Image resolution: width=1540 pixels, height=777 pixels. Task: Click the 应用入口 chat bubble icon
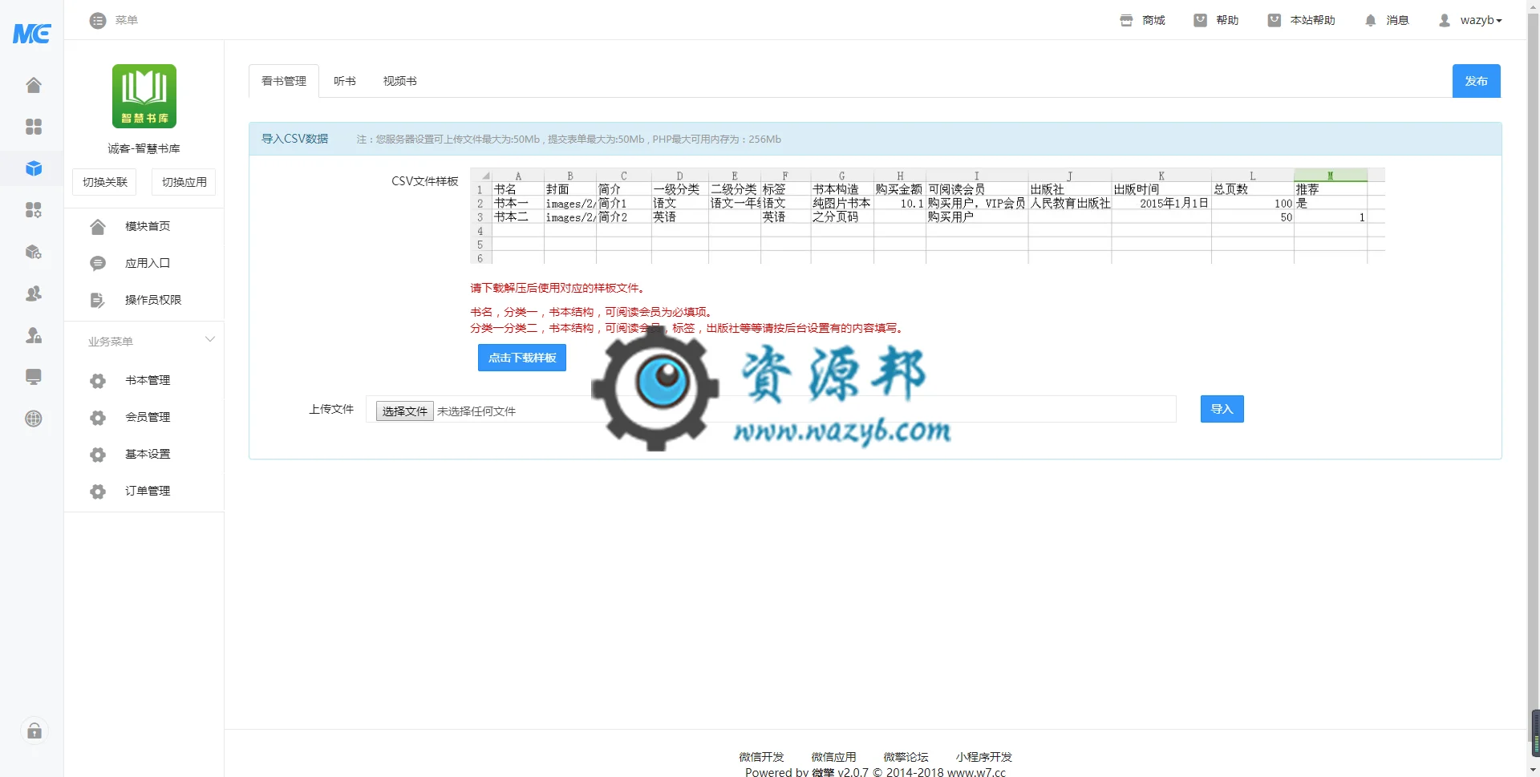(98, 264)
